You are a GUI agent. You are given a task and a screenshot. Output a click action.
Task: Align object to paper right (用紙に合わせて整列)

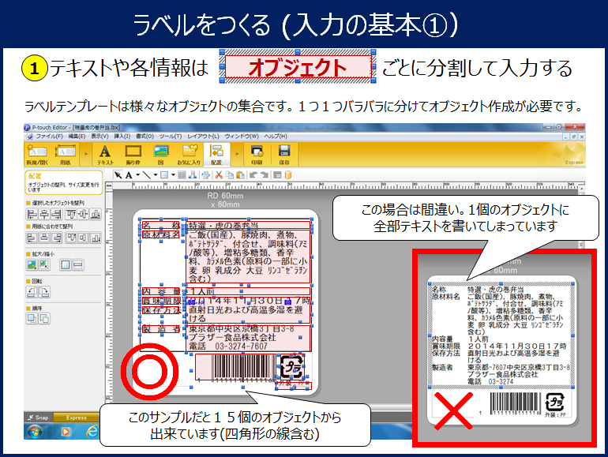pyautogui.click(x=57, y=238)
